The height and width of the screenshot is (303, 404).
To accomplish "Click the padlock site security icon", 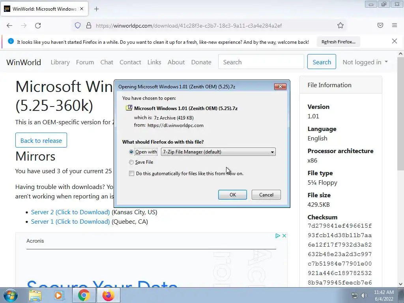I will click(89, 26).
